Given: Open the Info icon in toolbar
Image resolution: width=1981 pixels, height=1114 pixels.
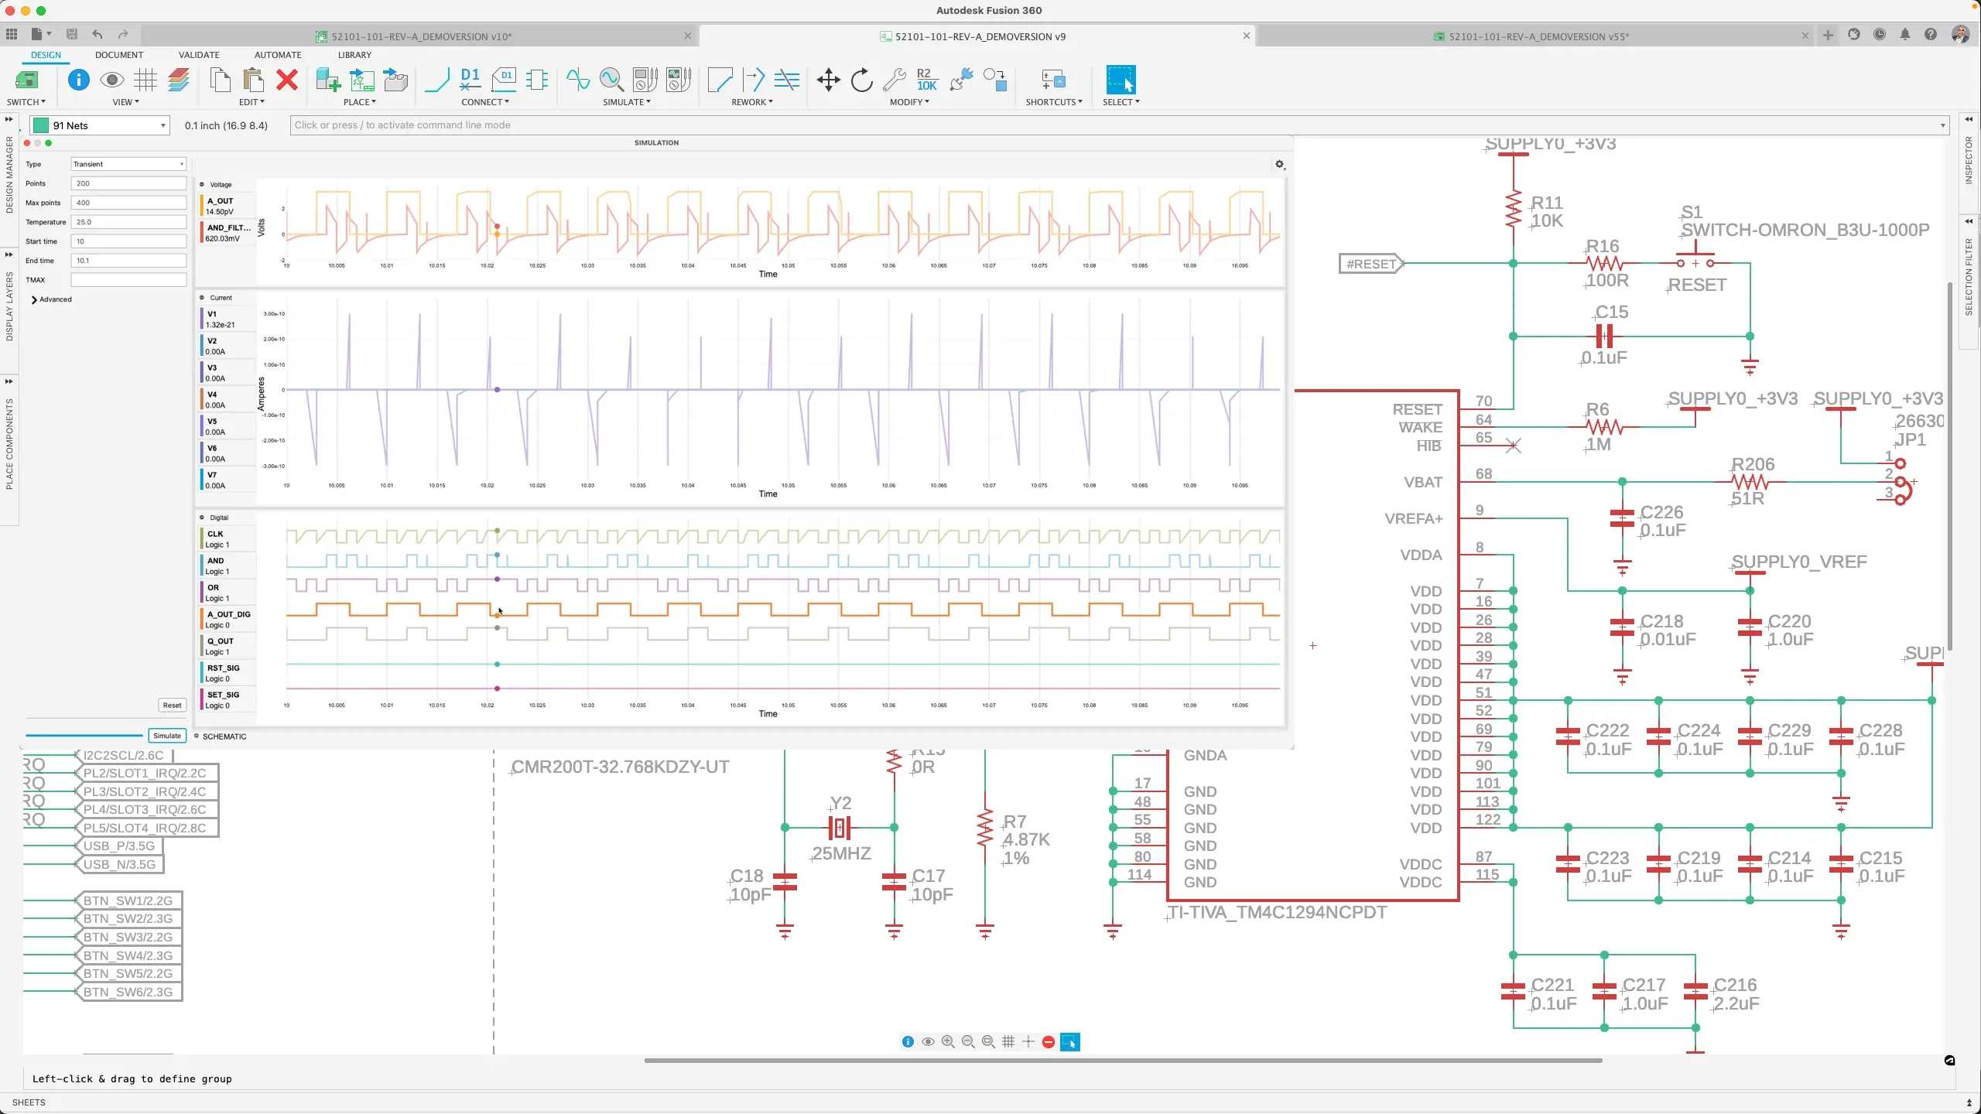Looking at the screenshot, I should coord(78,80).
